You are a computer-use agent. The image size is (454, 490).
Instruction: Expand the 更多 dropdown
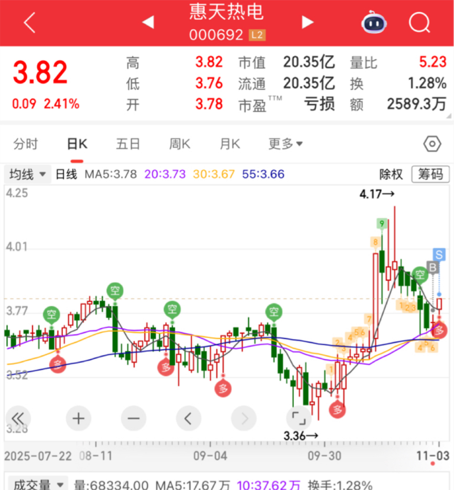(x=286, y=144)
